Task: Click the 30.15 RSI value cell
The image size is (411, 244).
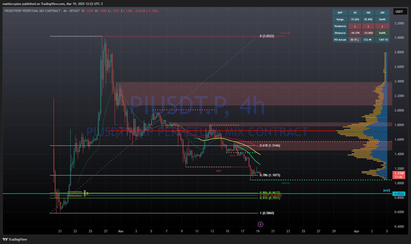Action: click(x=355, y=40)
